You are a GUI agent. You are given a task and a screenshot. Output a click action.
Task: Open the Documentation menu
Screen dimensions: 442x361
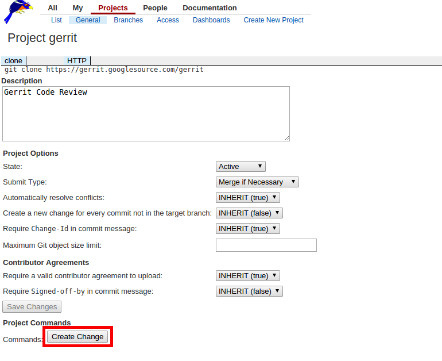[210, 8]
